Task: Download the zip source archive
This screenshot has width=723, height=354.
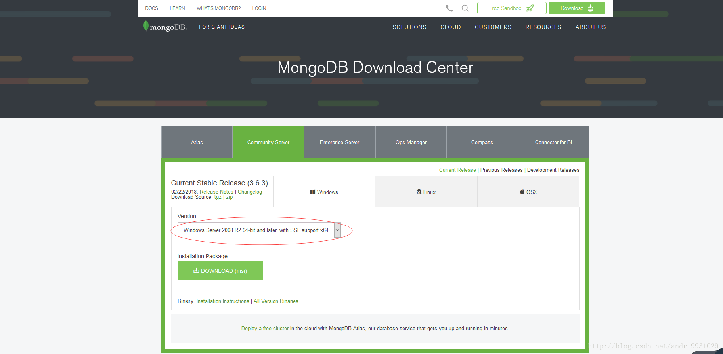Action: (229, 197)
